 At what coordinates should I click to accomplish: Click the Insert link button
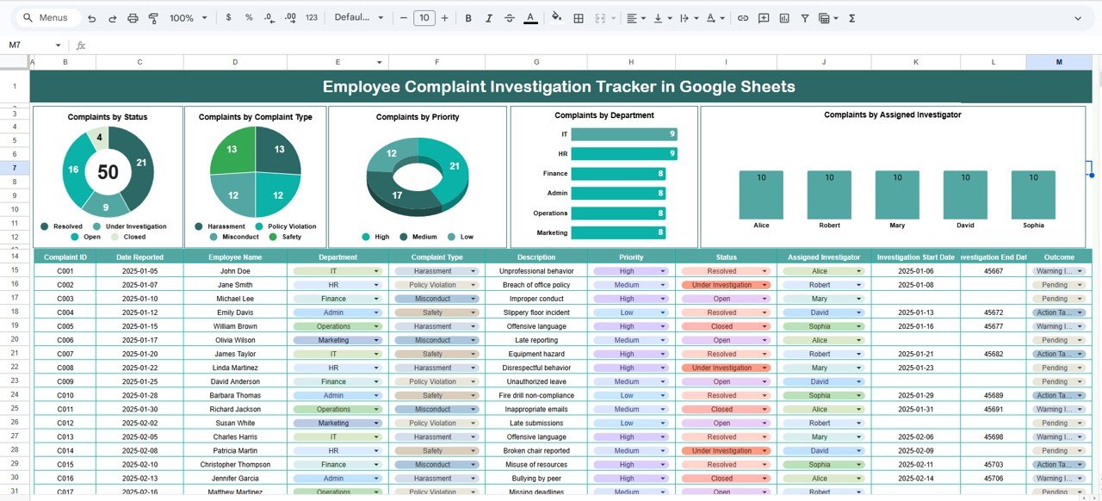click(x=743, y=17)
